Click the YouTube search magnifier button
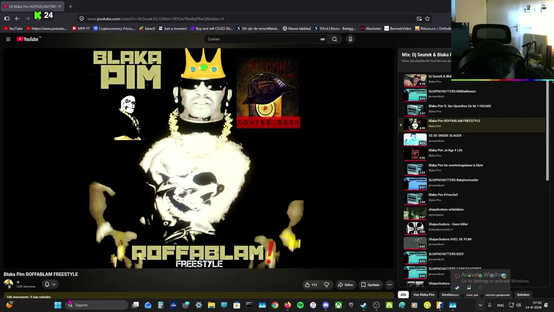This screenshot has width=554, height=312. pyautogui.click(x=335, y=39)
